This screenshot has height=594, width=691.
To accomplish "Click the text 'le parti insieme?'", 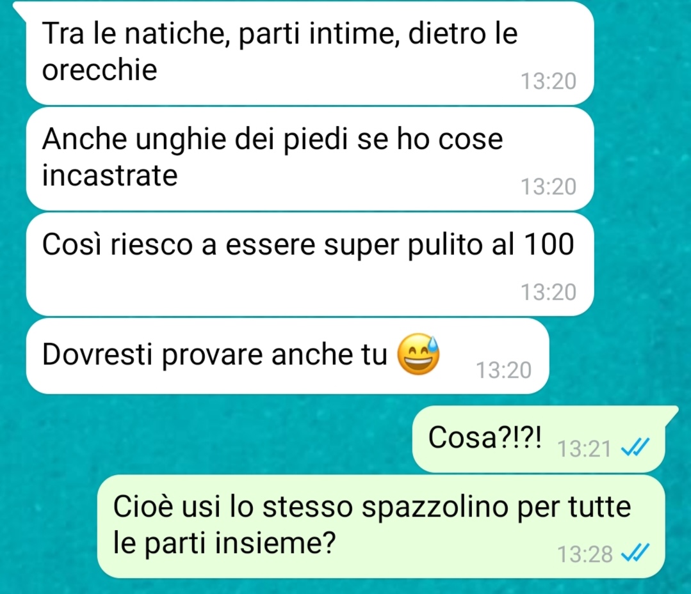I will 224,543.
